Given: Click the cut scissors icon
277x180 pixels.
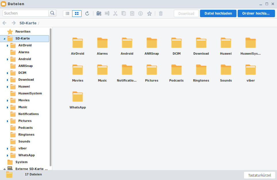Looking at the screenshot, I should point(115,13).
